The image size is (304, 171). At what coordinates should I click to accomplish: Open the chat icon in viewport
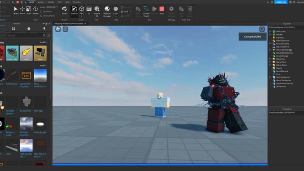(66, 29)
